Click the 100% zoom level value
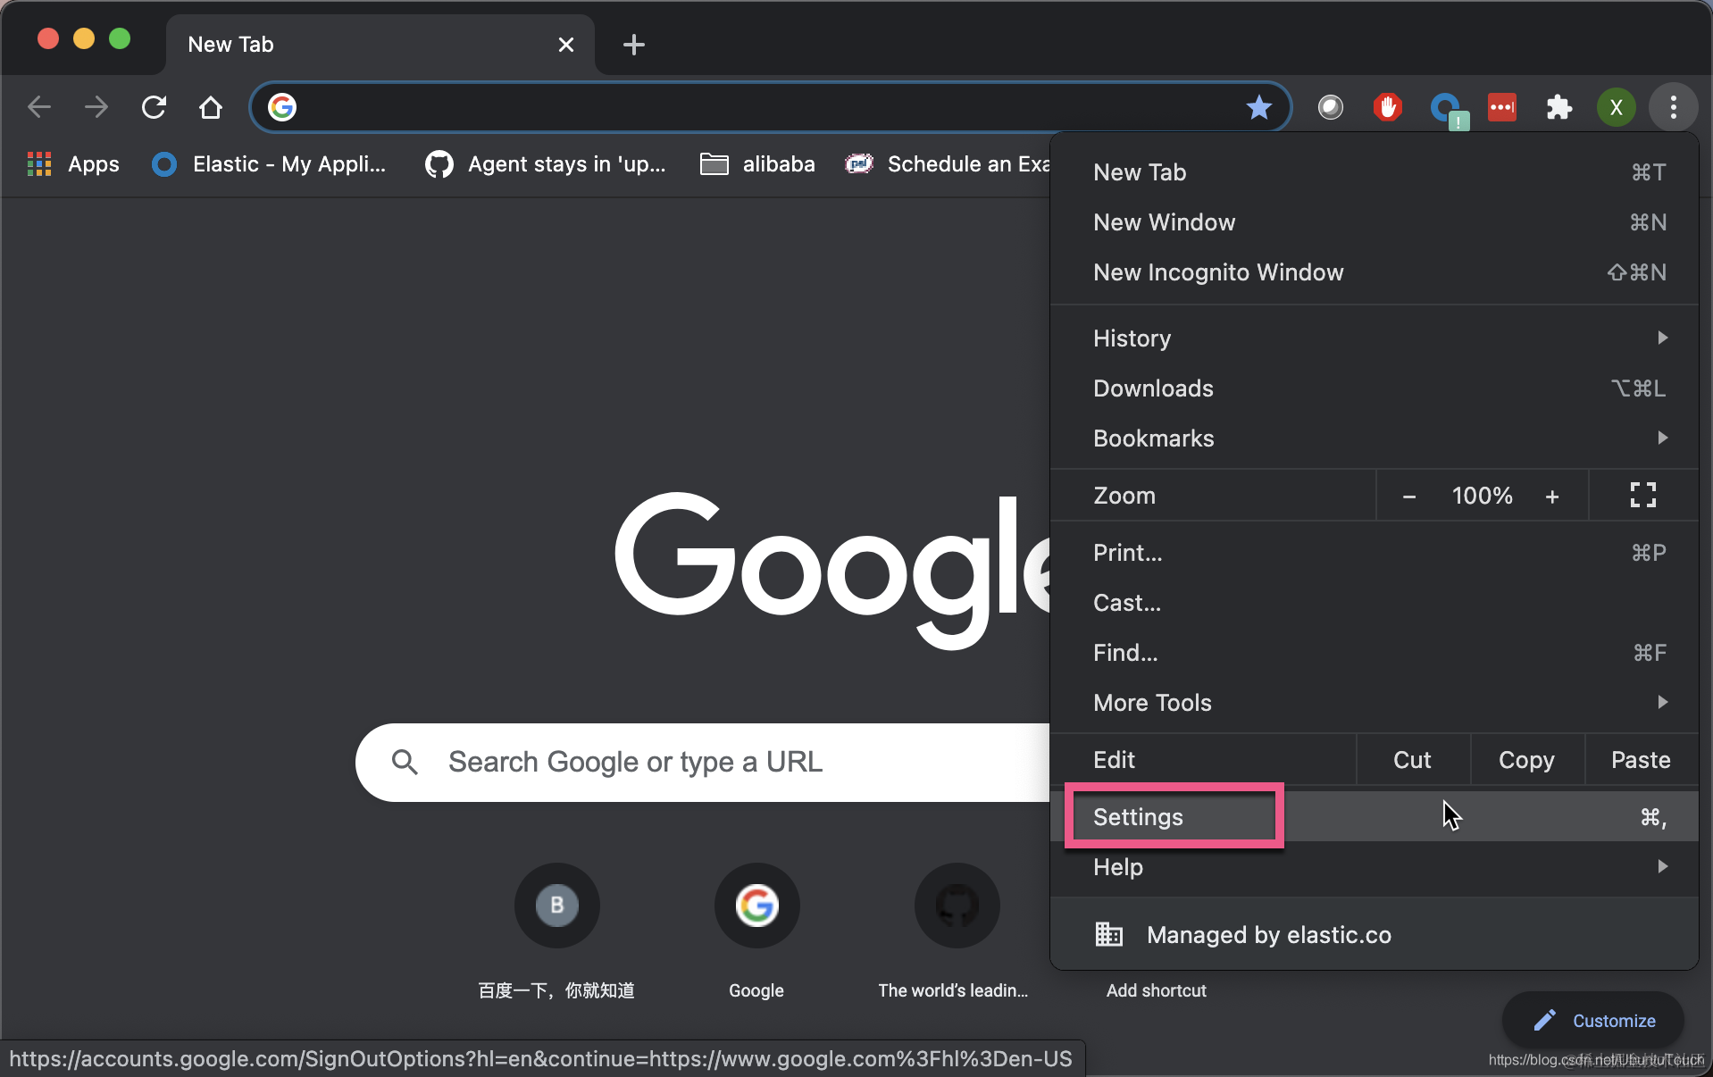1713x1077 pixels. tap(1483, 496)
